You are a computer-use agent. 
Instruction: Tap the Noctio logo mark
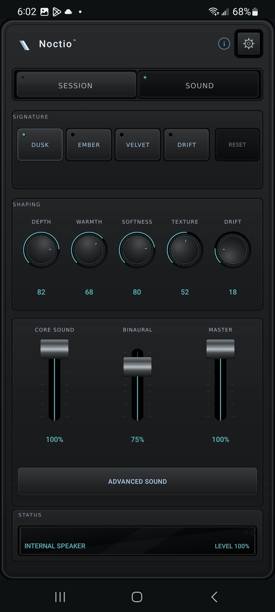pos(25,45)
